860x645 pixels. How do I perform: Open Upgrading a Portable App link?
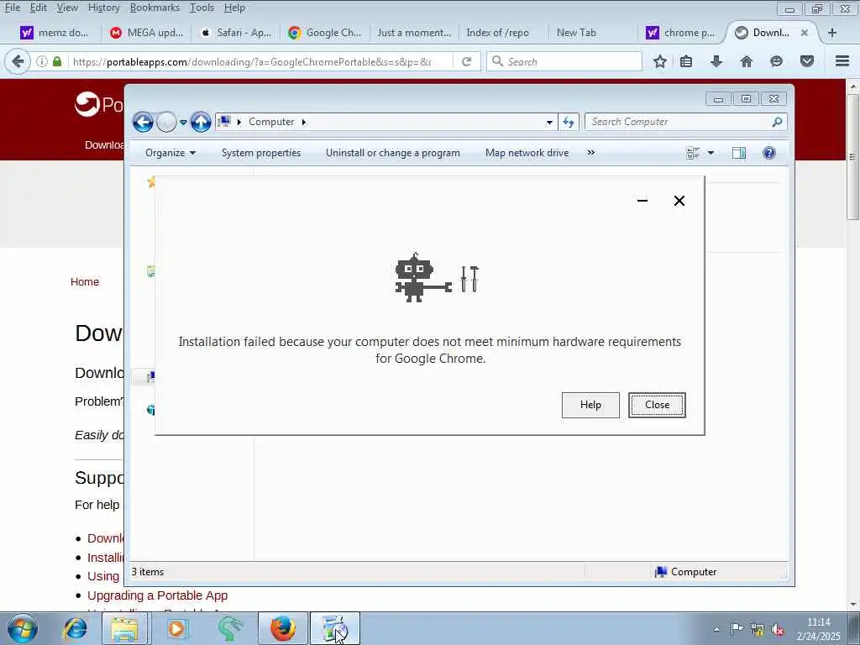(x=157, y=595)
